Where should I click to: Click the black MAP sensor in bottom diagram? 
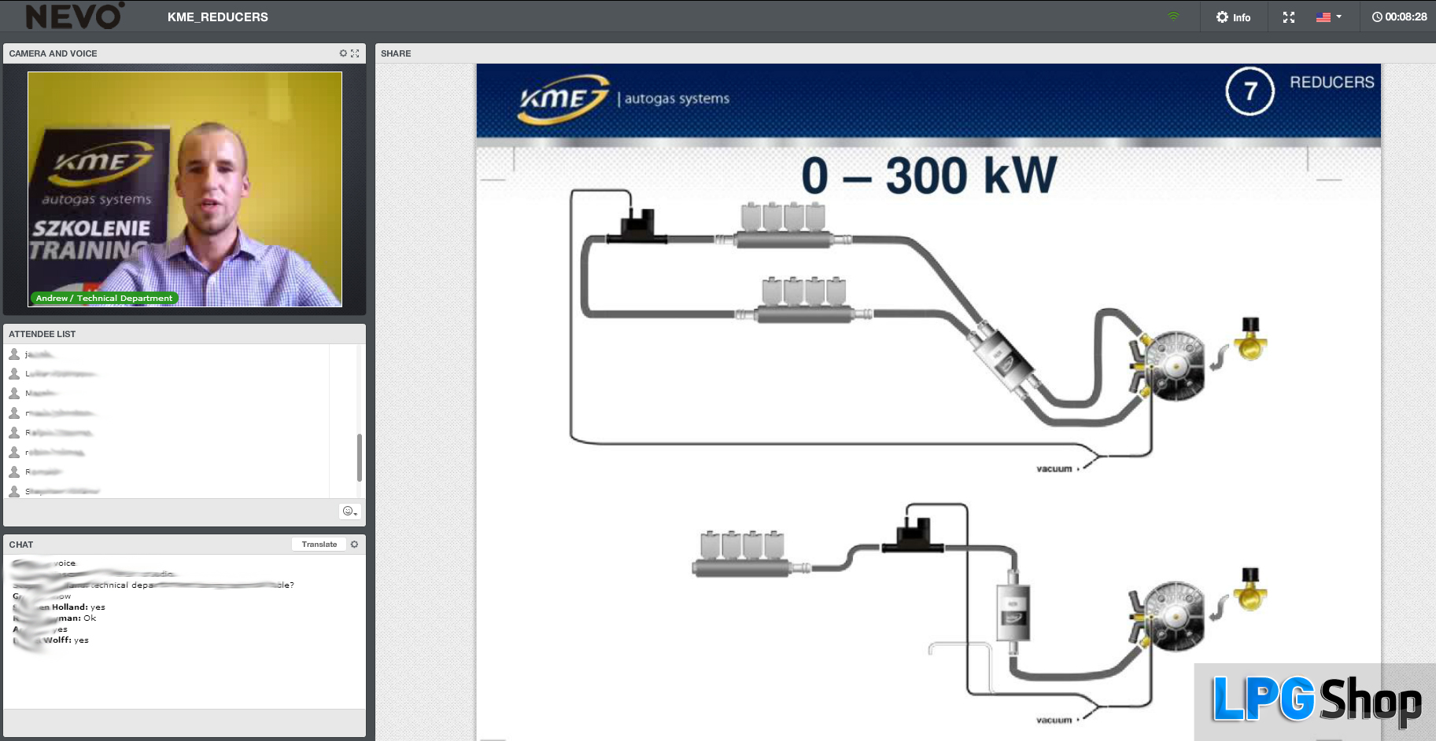(914, 535)
